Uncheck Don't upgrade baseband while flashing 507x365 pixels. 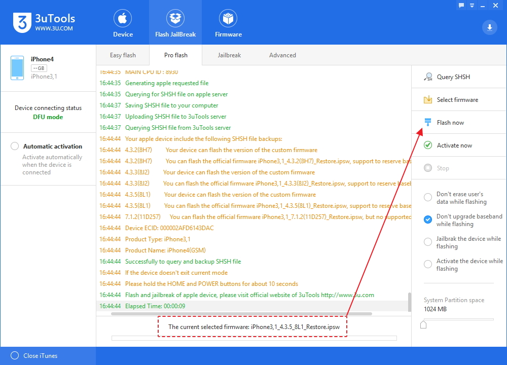428,220
